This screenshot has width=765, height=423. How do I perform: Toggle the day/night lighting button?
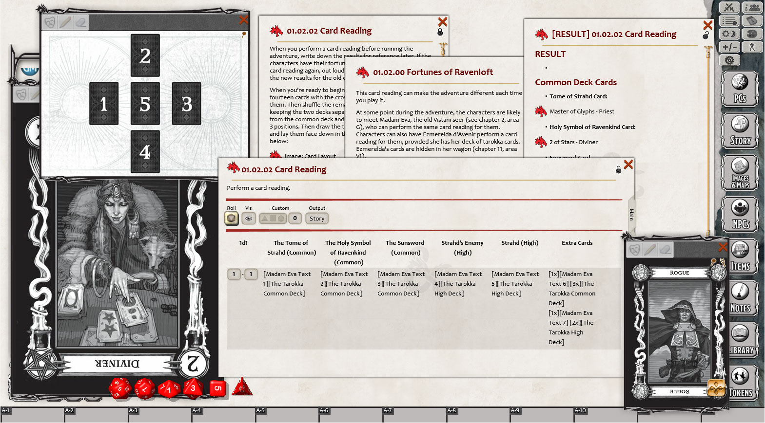pos(729,34)
